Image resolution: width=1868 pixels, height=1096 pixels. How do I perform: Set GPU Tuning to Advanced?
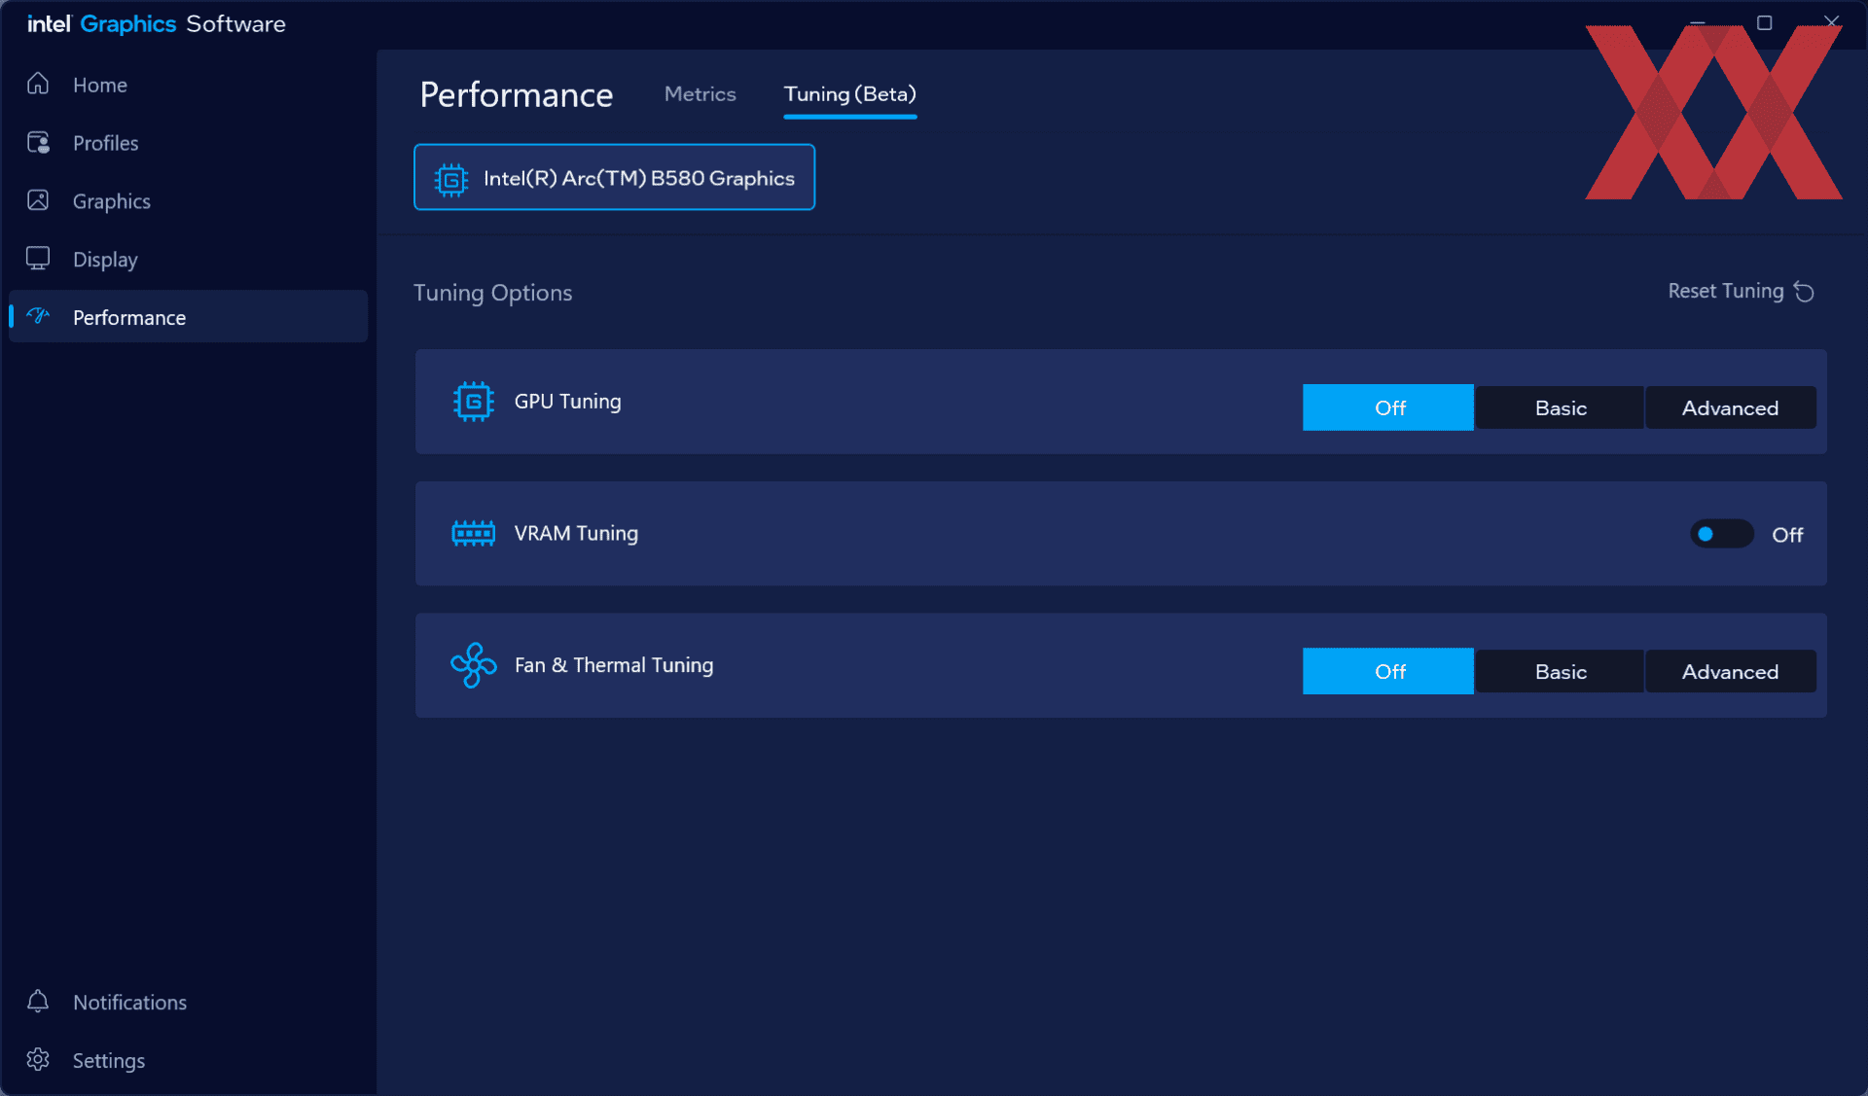(x=1730, y=407)
